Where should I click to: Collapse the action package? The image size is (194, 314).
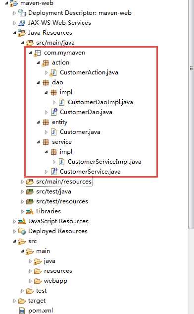click(x=38, y=63)
